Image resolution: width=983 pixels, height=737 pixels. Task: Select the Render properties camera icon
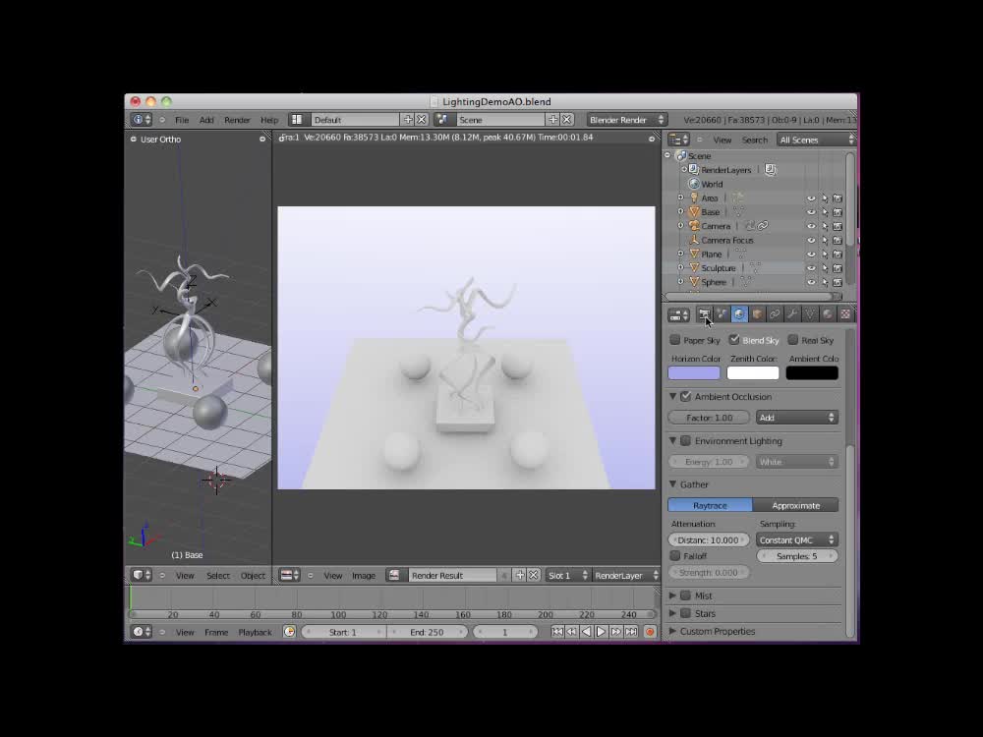pyautogui.click(x=705, y=314)
